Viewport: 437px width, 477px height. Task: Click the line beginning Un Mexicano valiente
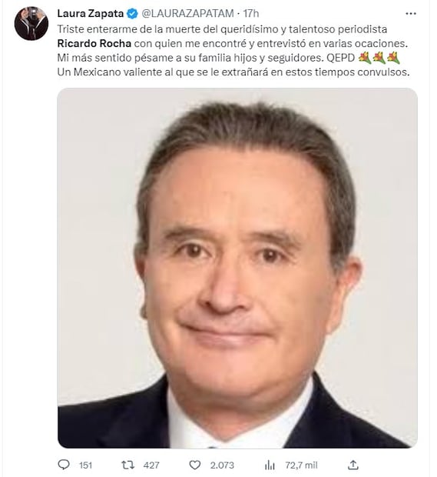(x=233, y=72)
